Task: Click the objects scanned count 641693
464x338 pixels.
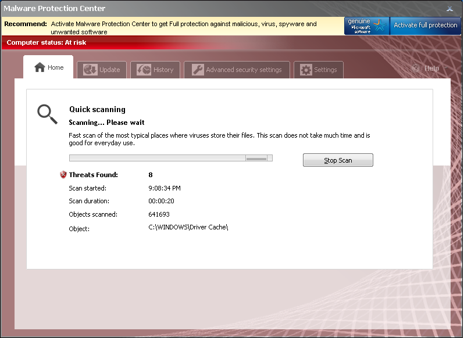Action: [x=159, y=214]
